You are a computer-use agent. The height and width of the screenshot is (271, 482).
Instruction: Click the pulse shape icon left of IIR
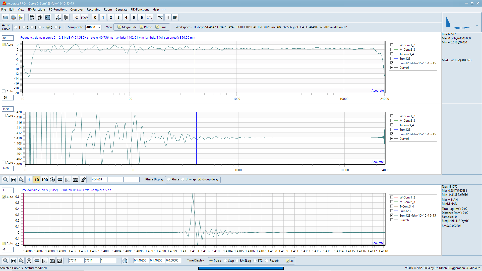click(x=168, y=18)
